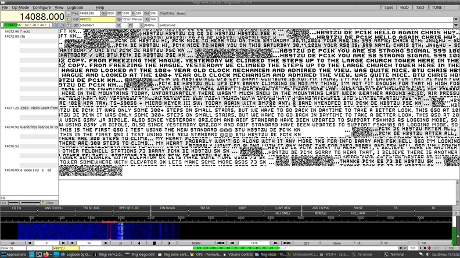This screenshot has height=258, width=460.
Task: Click the frequency control swap icon
Action: click(56, 25)
